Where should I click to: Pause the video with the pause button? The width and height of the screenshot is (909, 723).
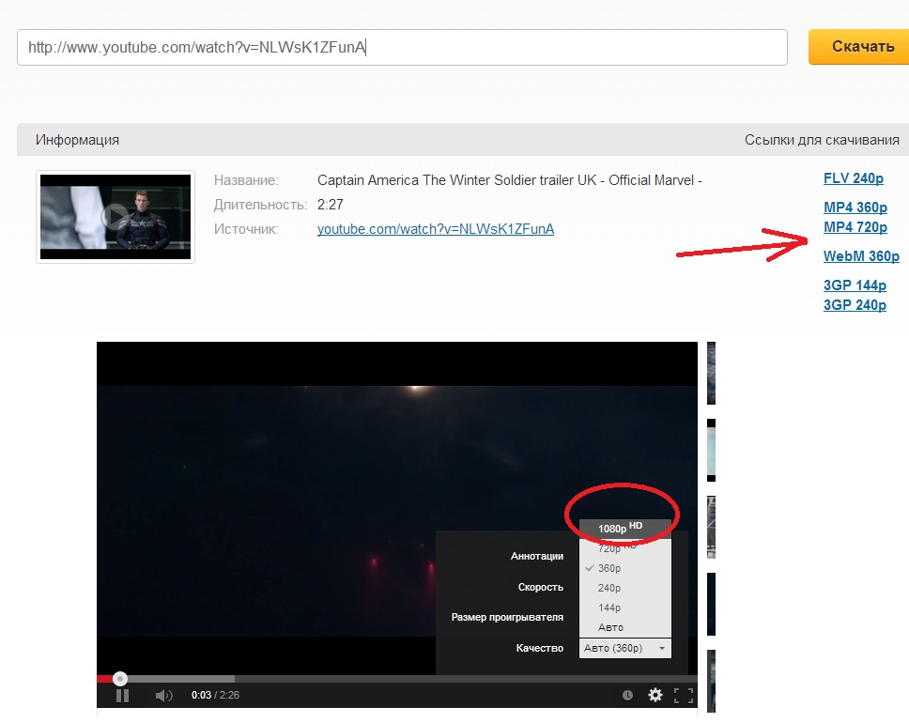pos(122,696)
